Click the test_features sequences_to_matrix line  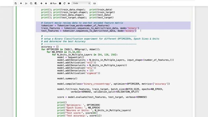89,31
